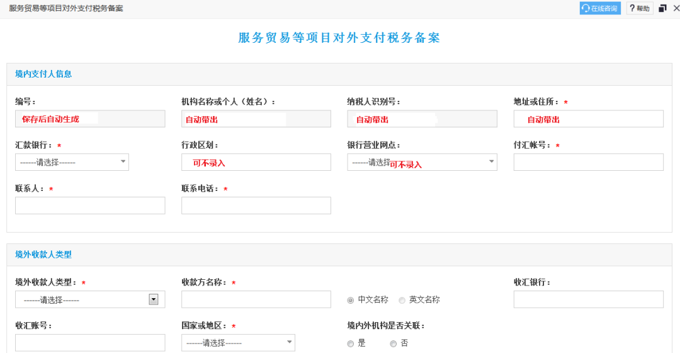680x353 pixels.
Task: Expand the 银行营业网点 dropdown
Action: [422, 162]
